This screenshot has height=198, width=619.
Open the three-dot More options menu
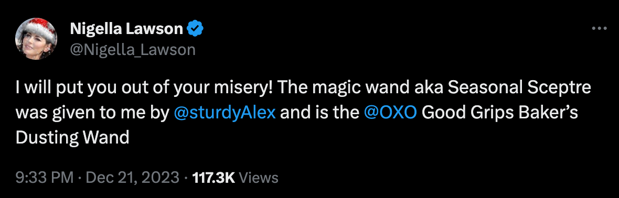click(600, 28)
